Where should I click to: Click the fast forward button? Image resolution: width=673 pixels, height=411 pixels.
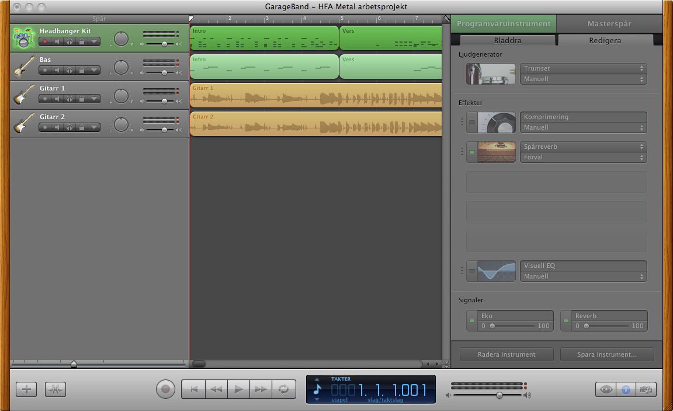coord(261,389)
